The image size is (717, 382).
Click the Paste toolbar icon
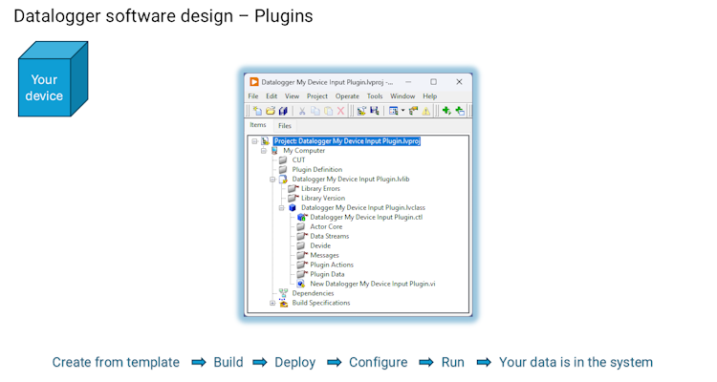(328, 111)
